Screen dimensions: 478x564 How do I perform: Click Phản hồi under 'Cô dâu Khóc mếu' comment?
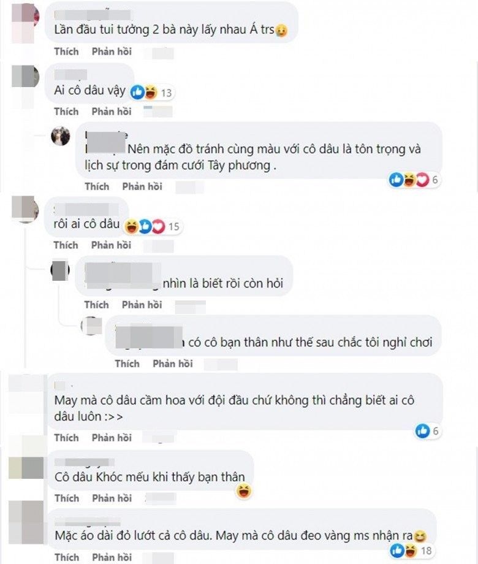pos(112,498)
